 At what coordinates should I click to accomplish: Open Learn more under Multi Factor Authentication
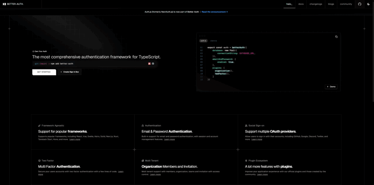click(121, 172)
